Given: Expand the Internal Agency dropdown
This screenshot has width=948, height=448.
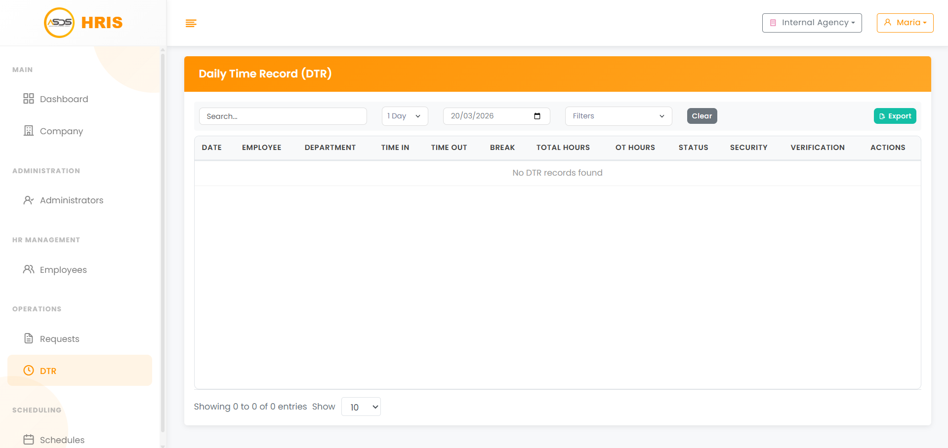Looking at the screenshot, I should point(812,23).
